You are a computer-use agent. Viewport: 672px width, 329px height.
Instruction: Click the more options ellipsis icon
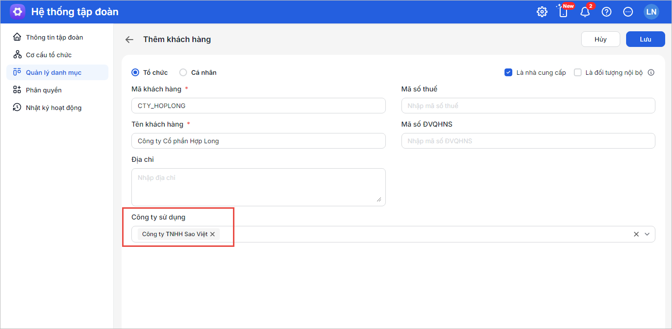click(x=628, y=12)
